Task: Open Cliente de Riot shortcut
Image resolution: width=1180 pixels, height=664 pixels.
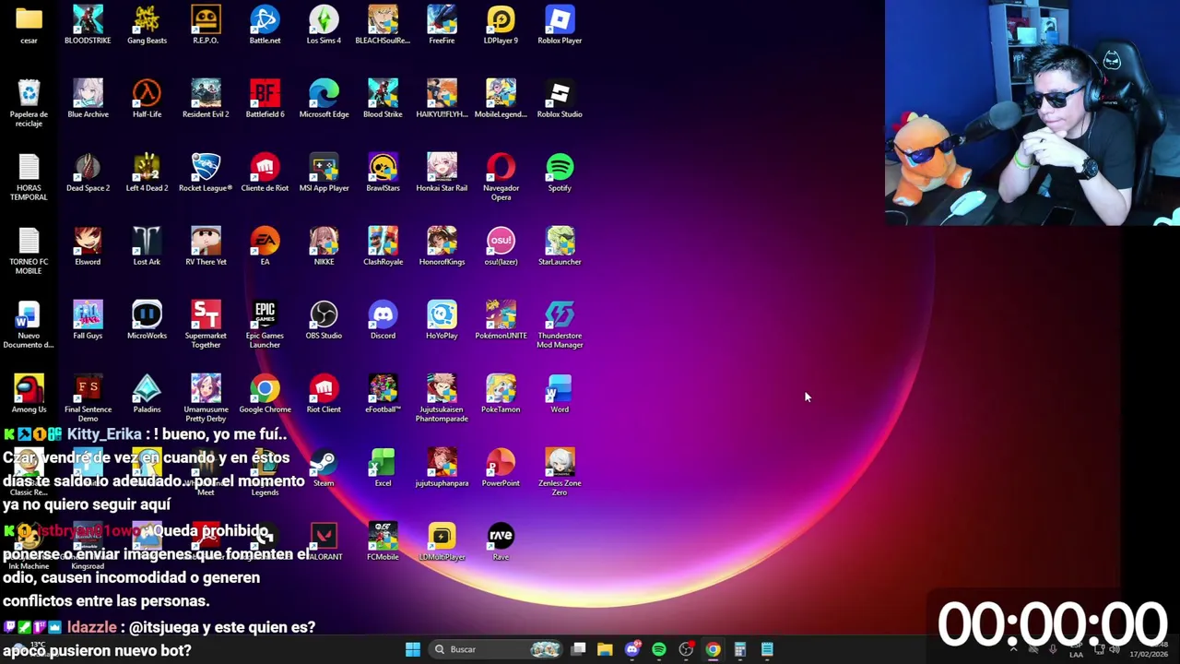Action: pyautogui.click(x=265, y=172)
